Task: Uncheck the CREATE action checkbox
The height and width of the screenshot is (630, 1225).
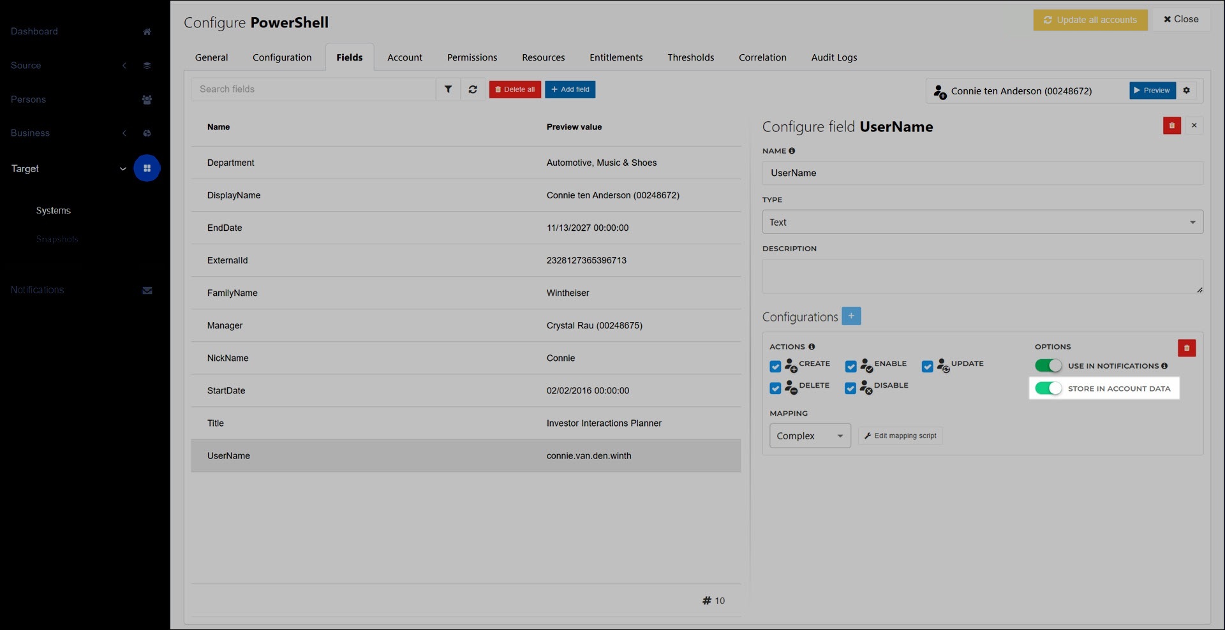Action: pos(775,367)
